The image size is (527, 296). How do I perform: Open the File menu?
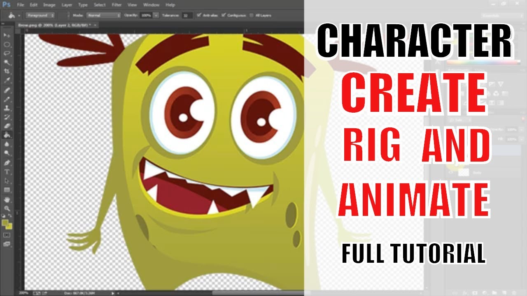click(21, 5)
